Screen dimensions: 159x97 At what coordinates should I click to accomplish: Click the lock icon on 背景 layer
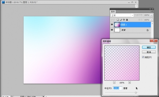click(x=147, y=30)
